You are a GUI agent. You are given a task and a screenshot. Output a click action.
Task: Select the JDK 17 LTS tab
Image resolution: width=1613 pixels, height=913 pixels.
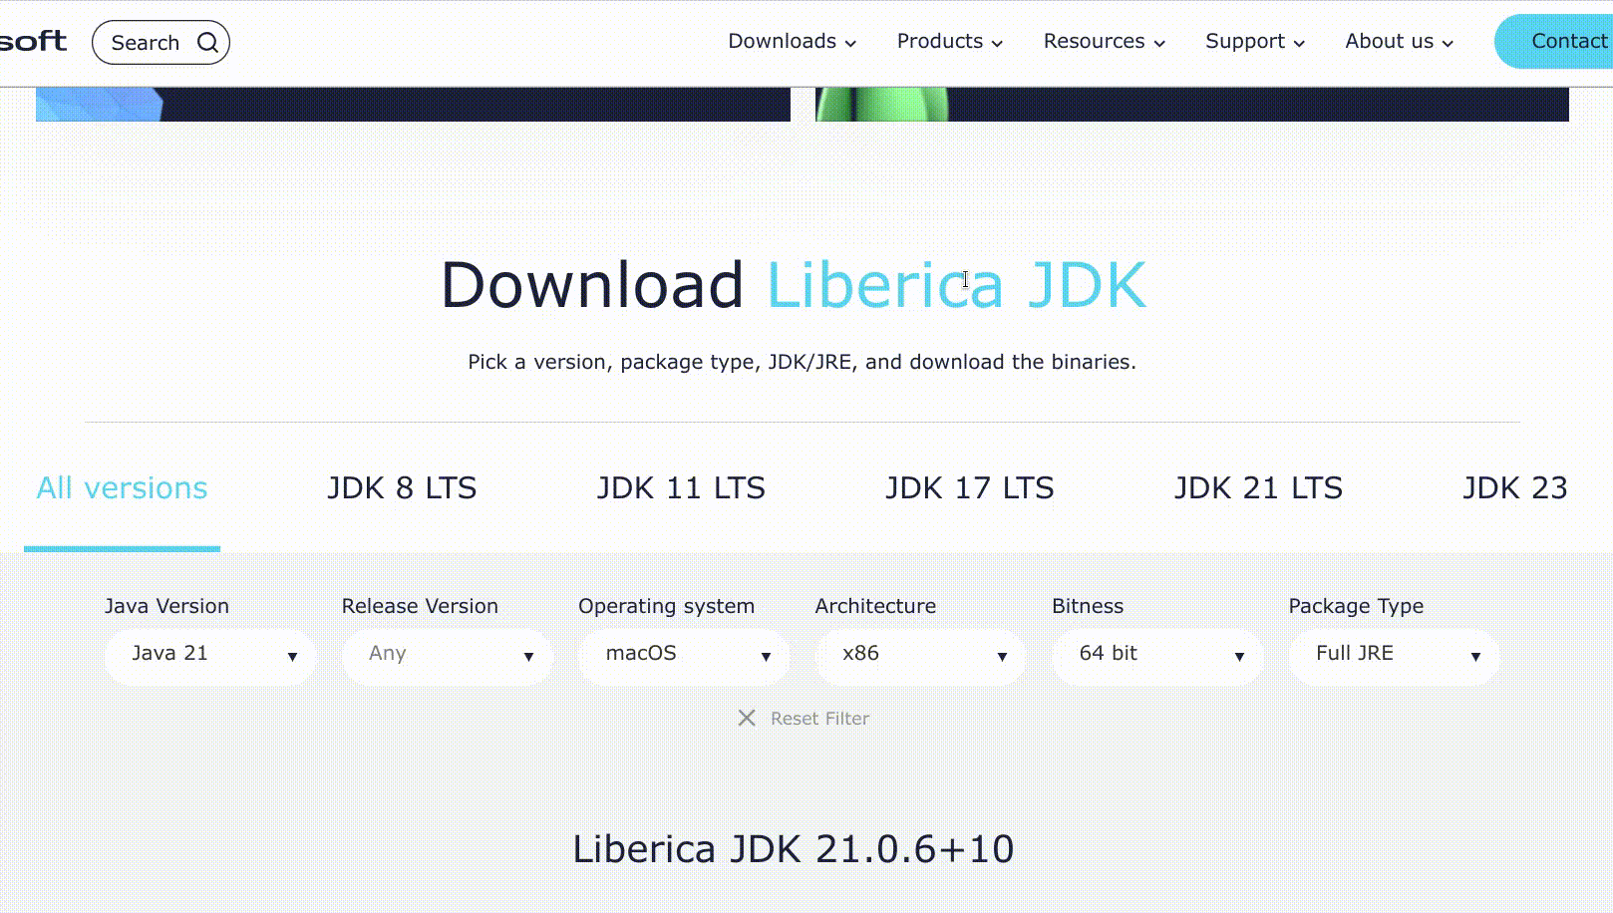(x=969, y=488)
